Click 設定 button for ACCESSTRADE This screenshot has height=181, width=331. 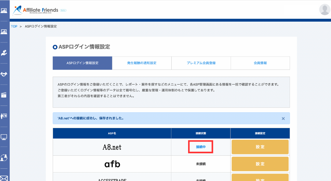point(260,178)
